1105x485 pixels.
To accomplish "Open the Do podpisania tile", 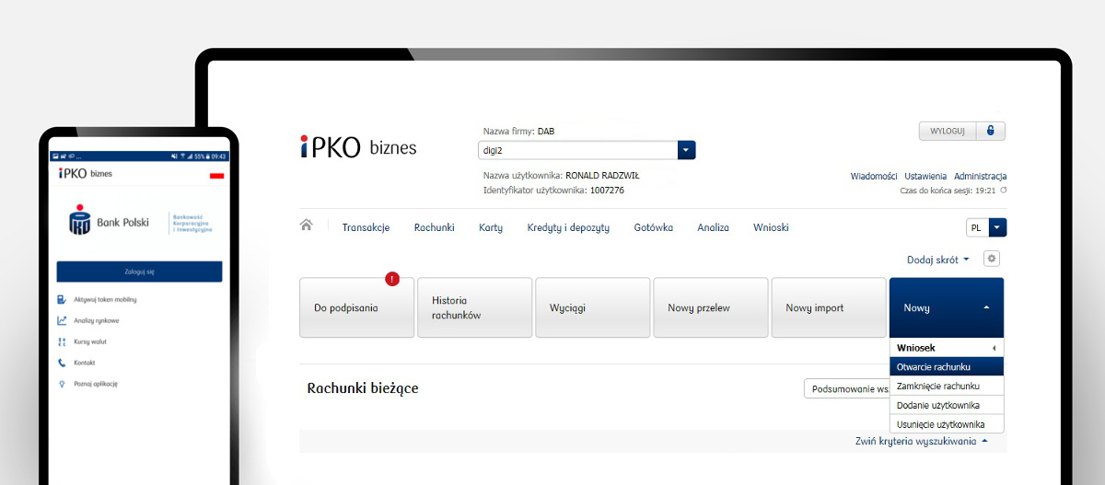I will [x=357, y=307].
